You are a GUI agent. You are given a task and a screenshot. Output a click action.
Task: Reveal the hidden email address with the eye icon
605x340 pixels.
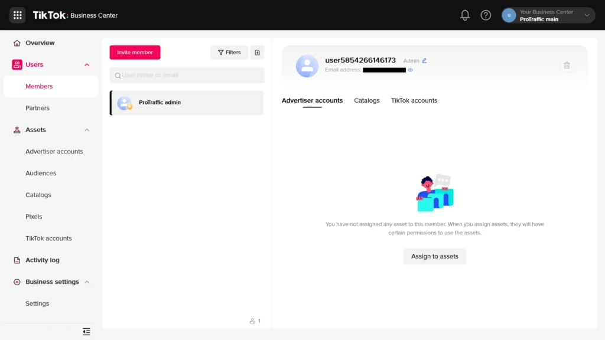coord(410,70)
